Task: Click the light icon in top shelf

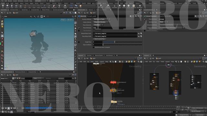Action: point(120,6)
